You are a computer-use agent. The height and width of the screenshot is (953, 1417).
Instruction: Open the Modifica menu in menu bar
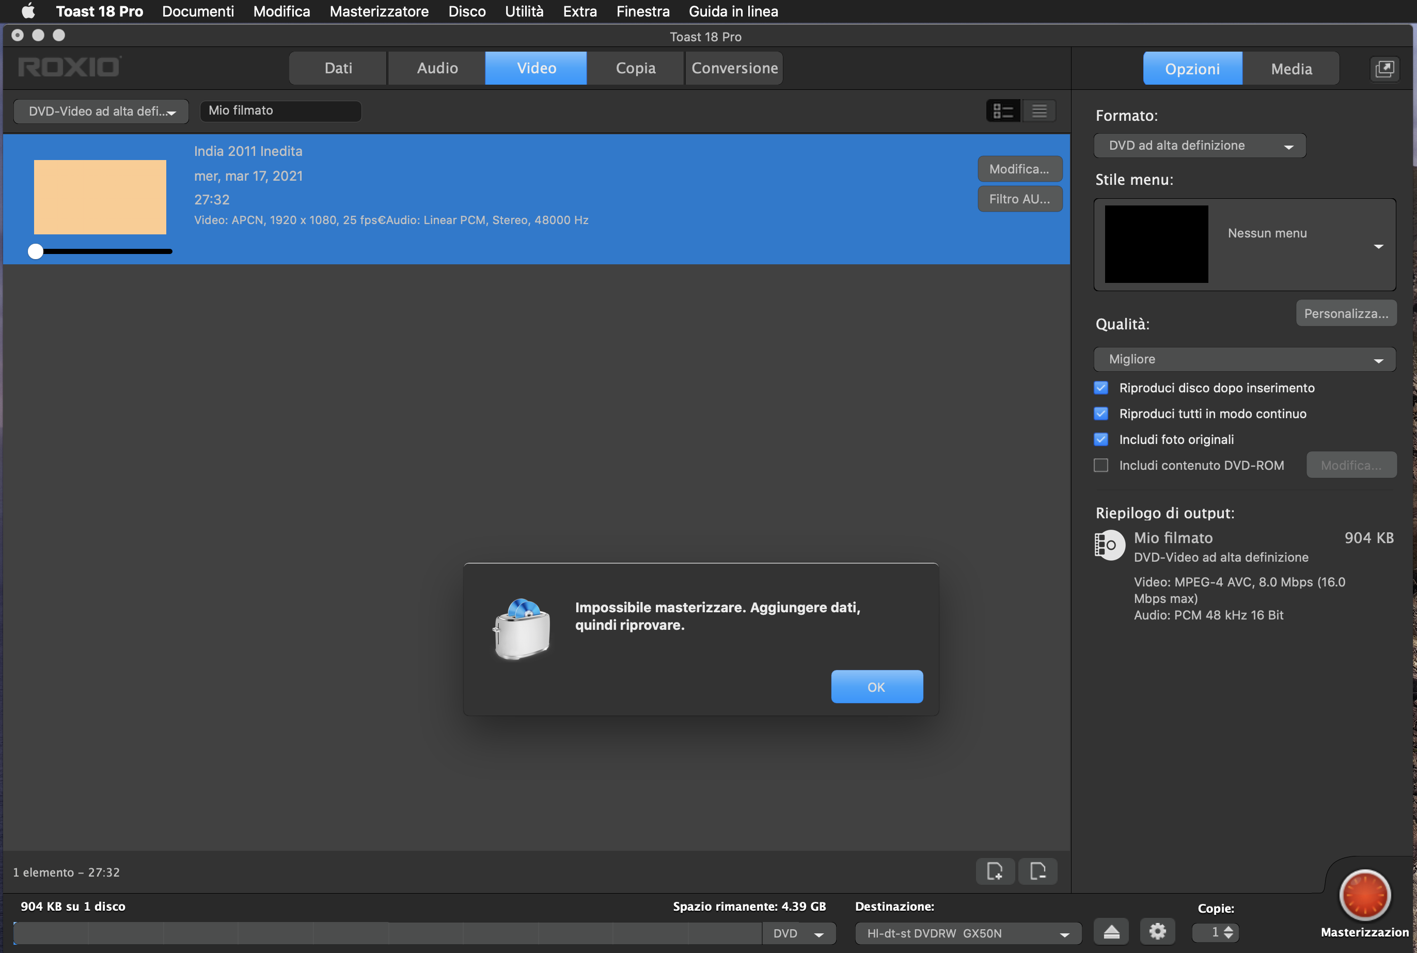coord(281,11)
